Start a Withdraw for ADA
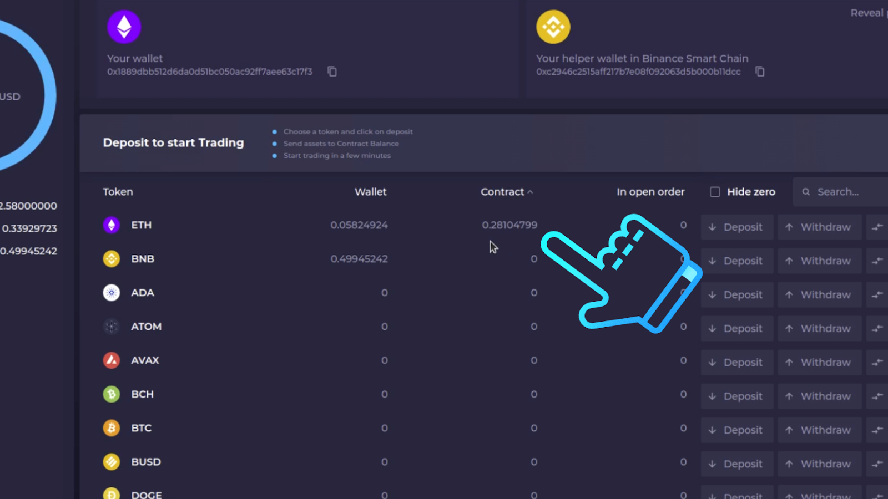This screenshot has height=499, width=888. [819, 294]
